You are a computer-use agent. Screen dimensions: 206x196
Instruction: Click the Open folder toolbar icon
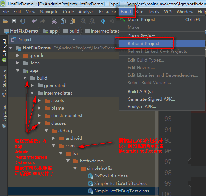[x=5, y=21]
